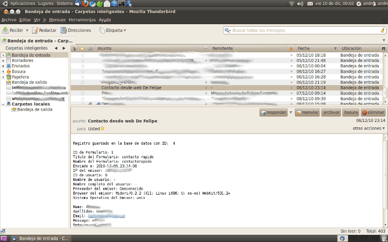Clear search with broom icon in search box
388x242 pixels.
[383, 30]
